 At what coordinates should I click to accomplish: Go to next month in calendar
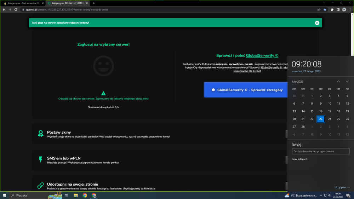(347, 81)
